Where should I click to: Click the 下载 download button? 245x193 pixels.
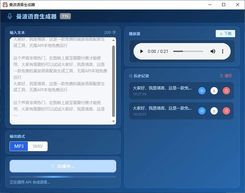pyautogui.click(x=225, y=34)
